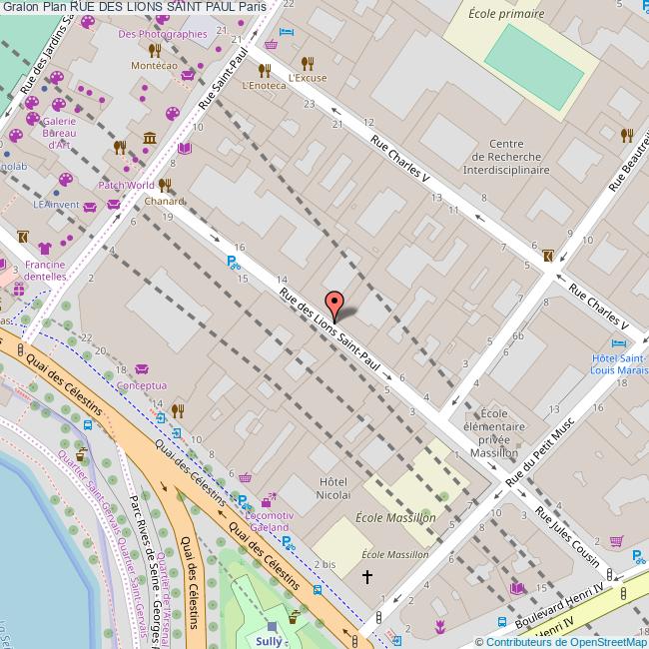Screen dimensions: 649x649
Task: Click the Chanard restaurant icon
Action: click(164, 185)
